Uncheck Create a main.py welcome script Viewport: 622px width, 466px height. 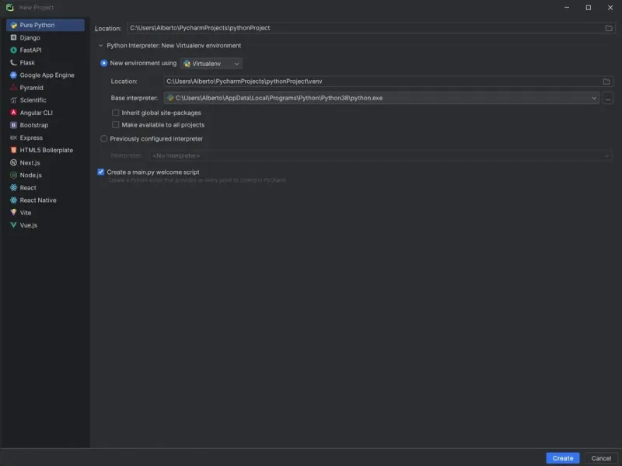(x=101, y=172)
